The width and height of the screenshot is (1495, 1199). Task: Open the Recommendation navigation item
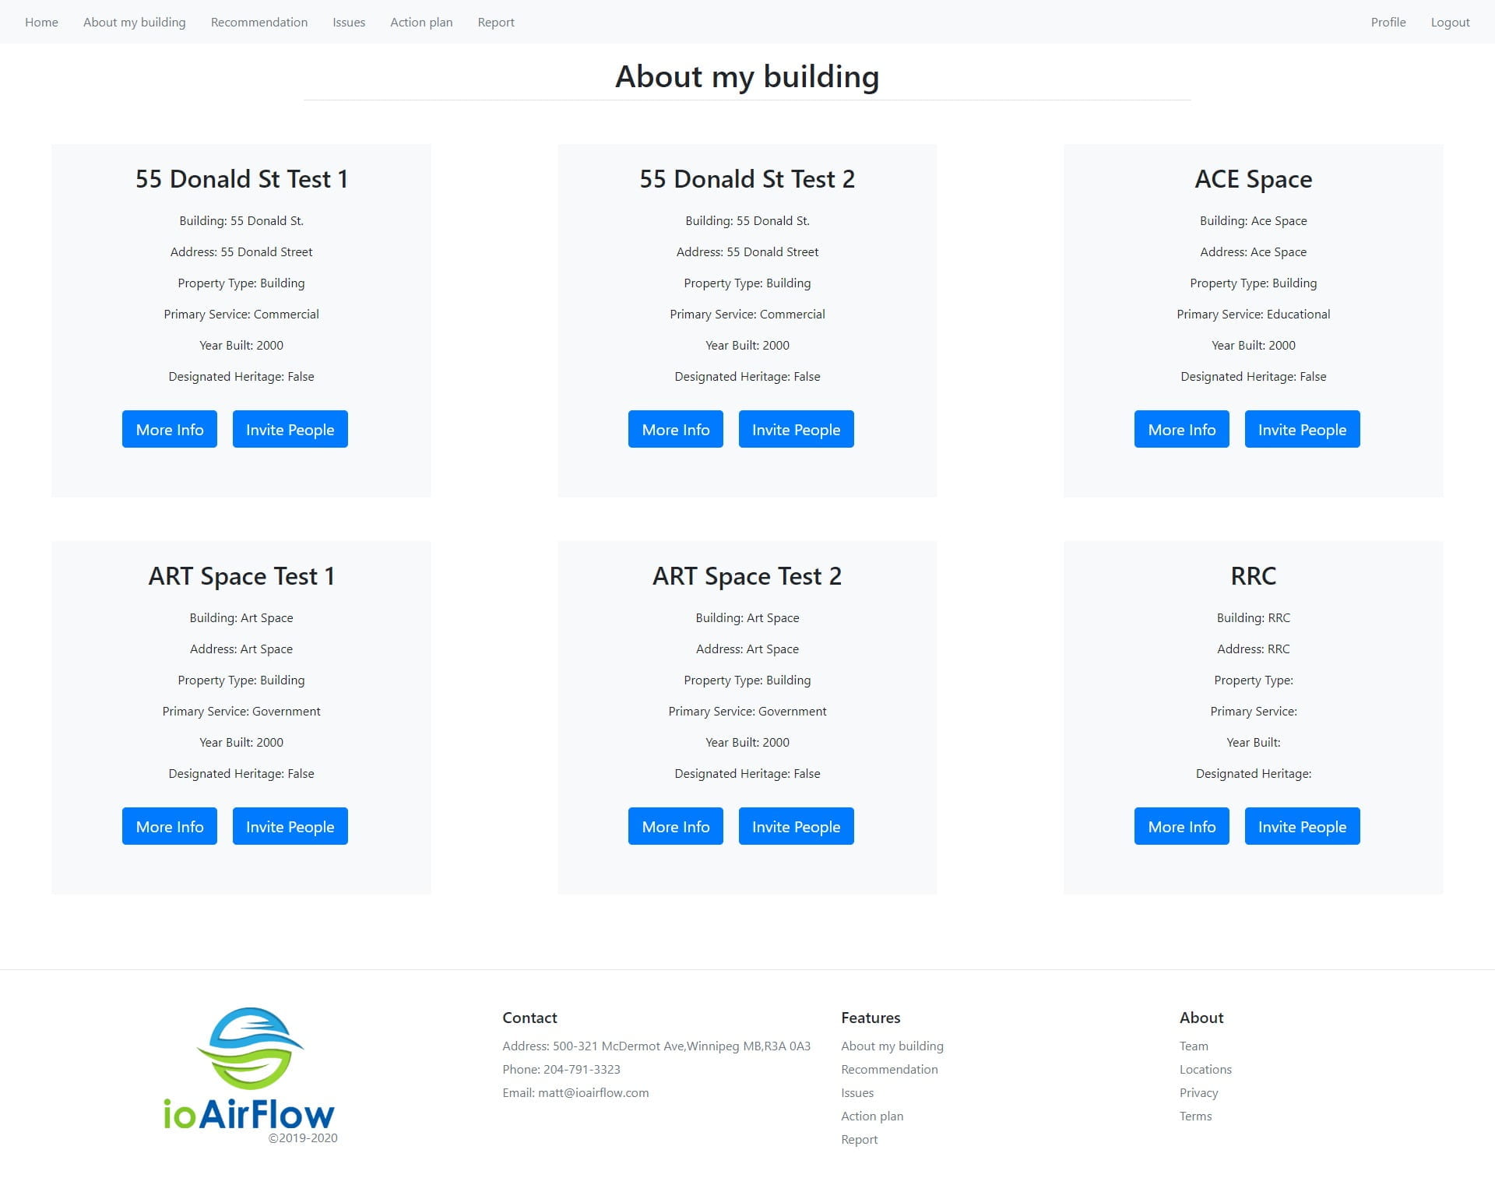click(x=259, y=22)
